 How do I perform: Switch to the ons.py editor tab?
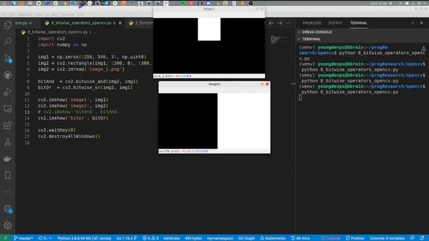pyautogui.click(x=23, y=23)
